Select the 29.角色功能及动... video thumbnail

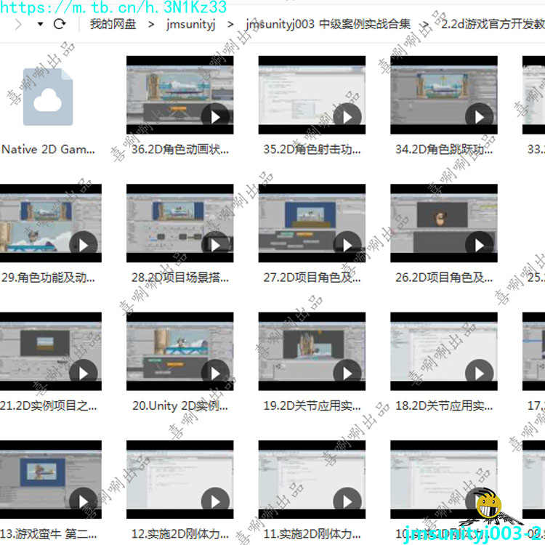[51, 223]
